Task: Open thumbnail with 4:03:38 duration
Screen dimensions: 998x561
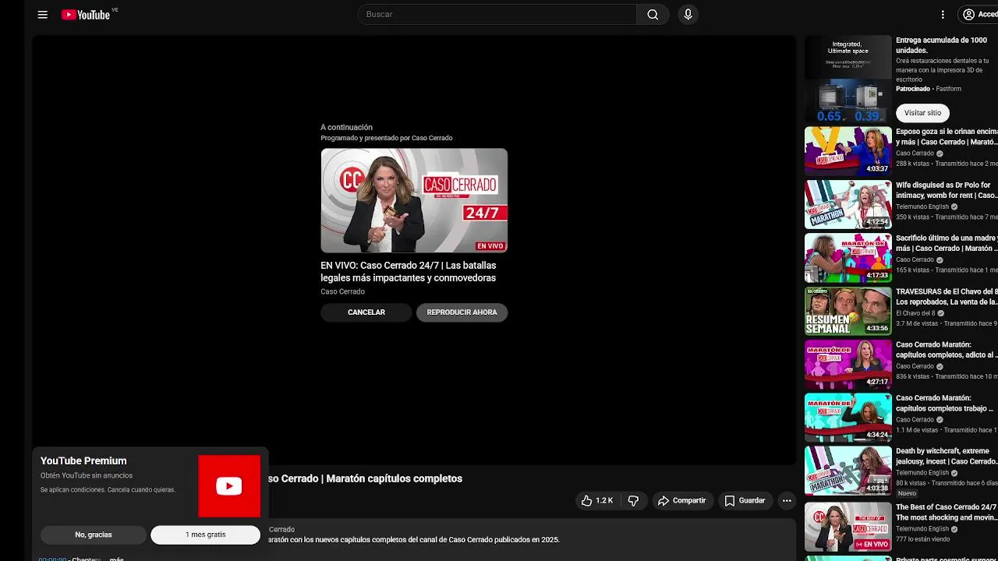Action: coord(848,471)
